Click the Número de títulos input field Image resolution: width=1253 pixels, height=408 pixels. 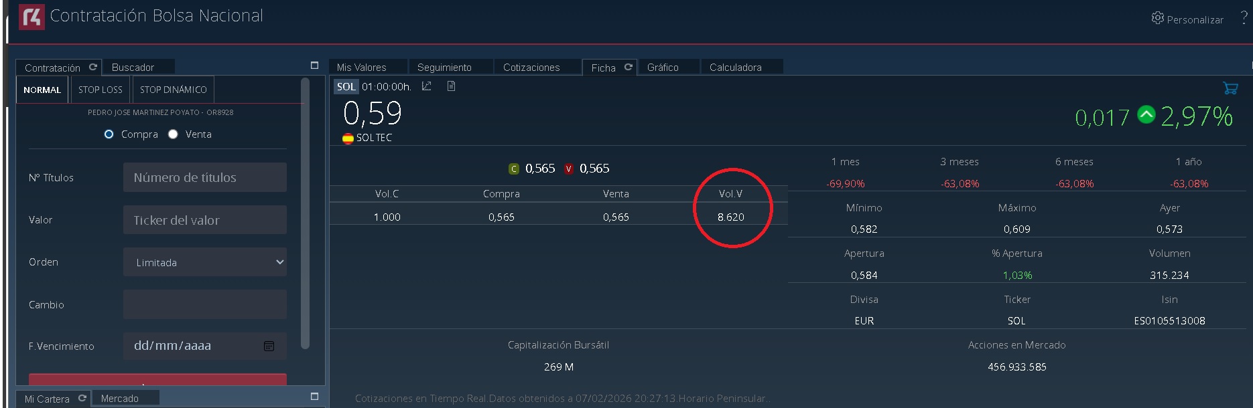pyautogui.click(x=204, y=177)
